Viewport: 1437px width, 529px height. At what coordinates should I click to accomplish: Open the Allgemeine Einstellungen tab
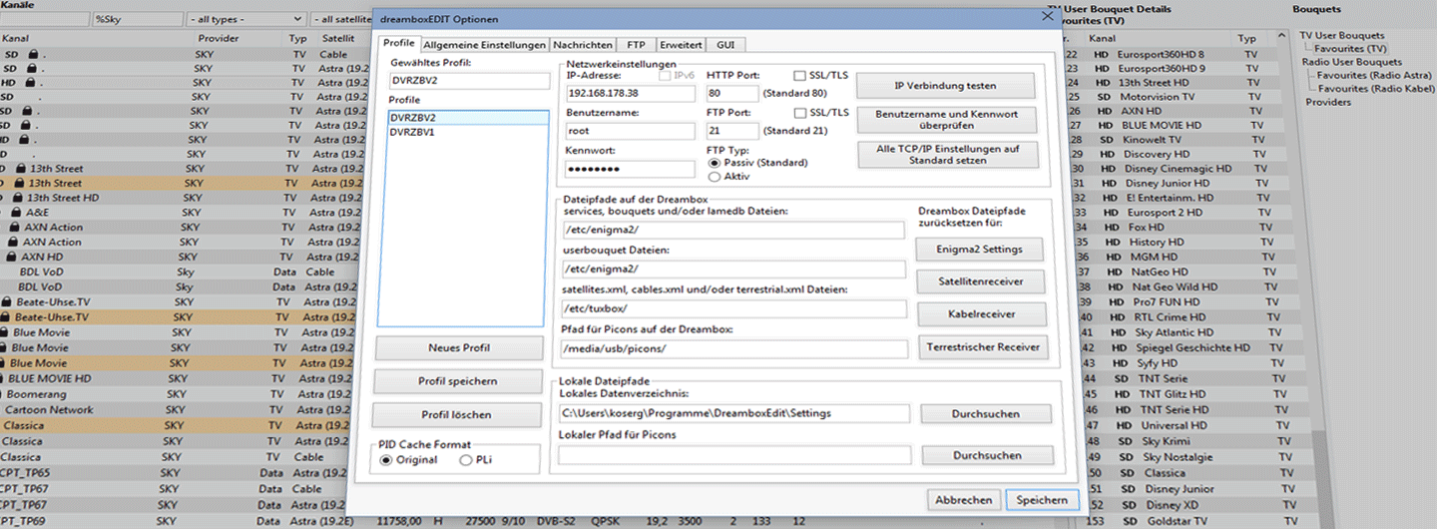coord(484,45)
